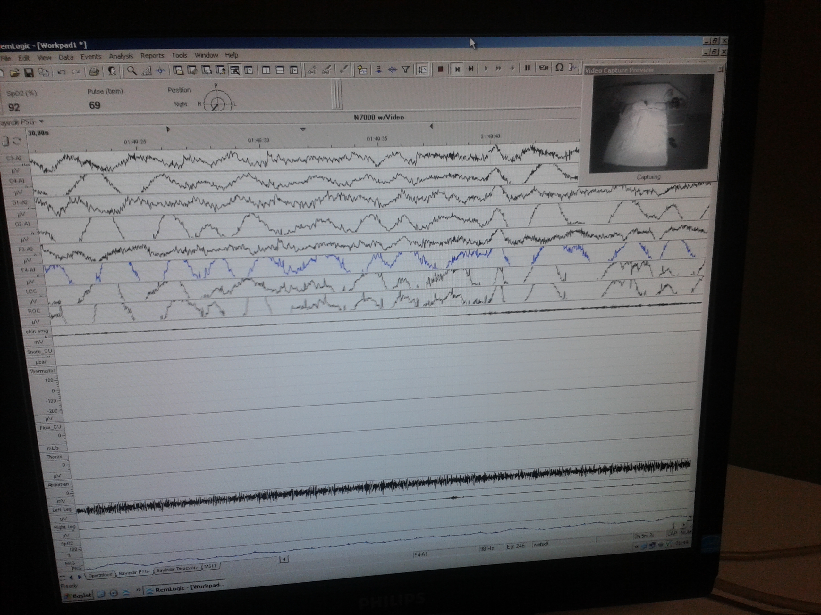The width and height of the screenshot is (821, 615).
Task: Pause the recording
Action: click(527, 68)
